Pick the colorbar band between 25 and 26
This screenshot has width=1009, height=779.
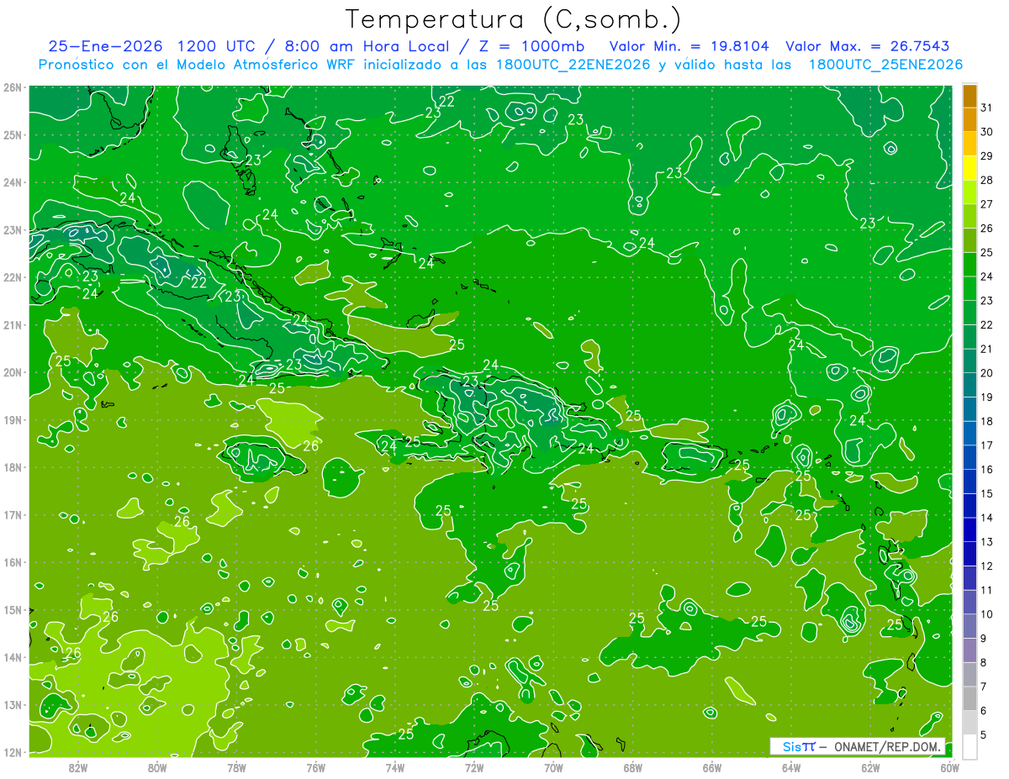[x=969, y=241]
